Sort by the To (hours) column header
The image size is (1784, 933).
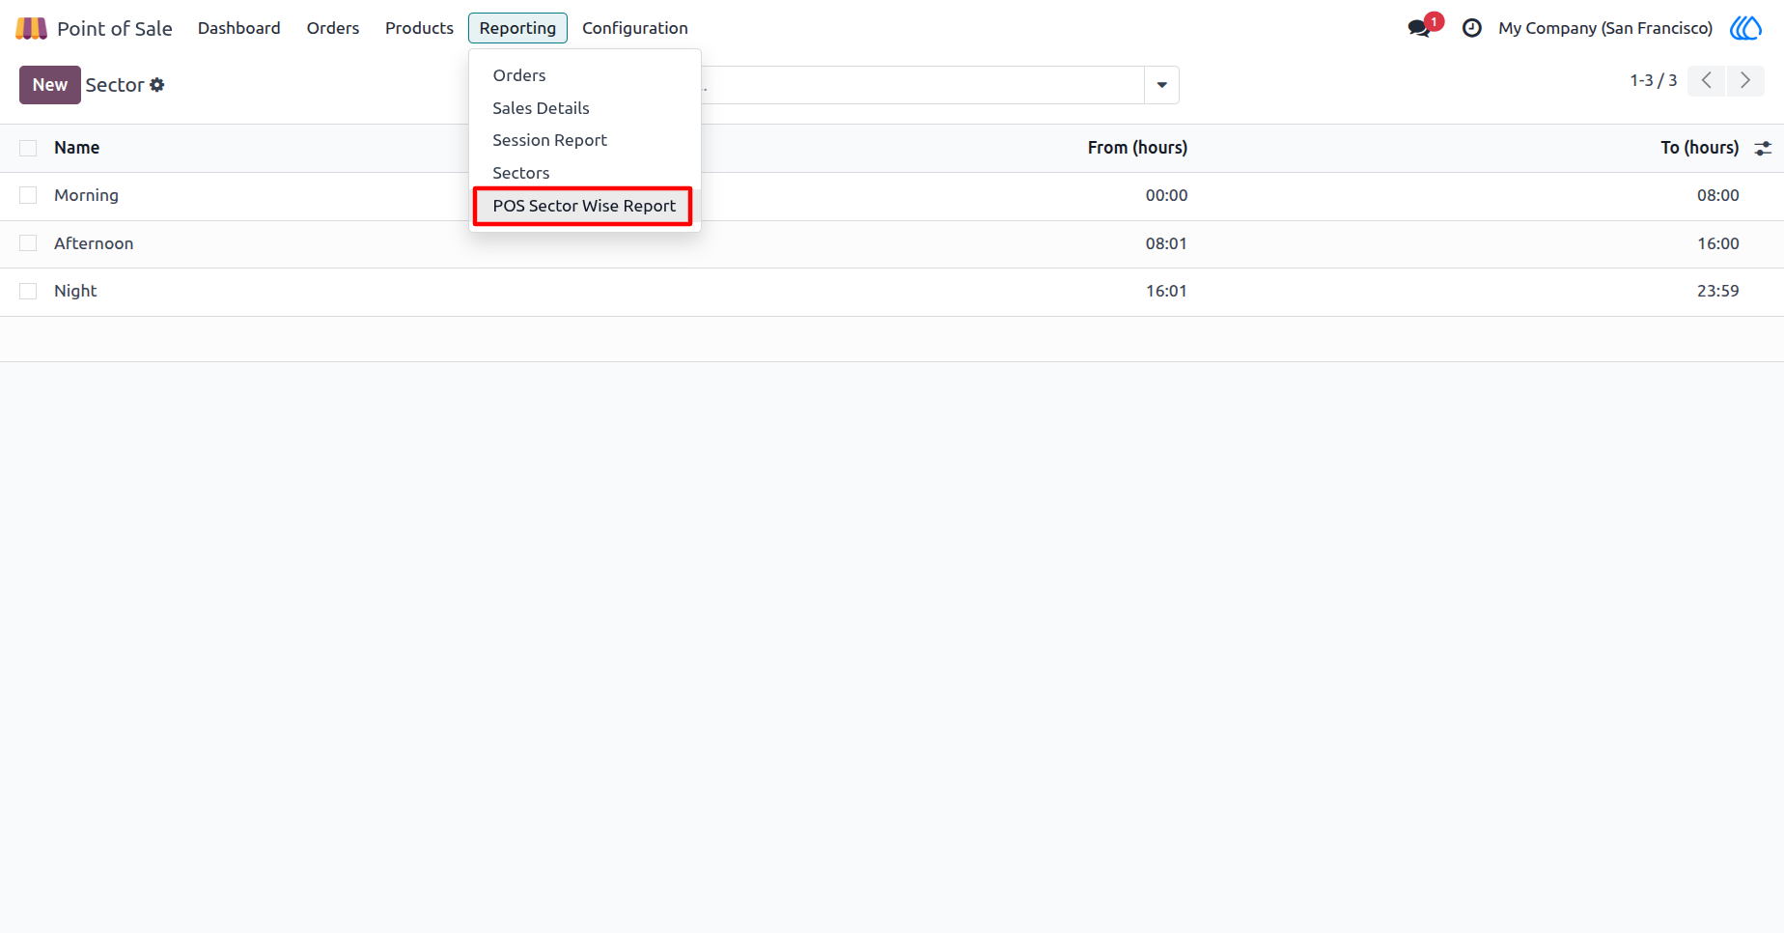(1700, 148)
